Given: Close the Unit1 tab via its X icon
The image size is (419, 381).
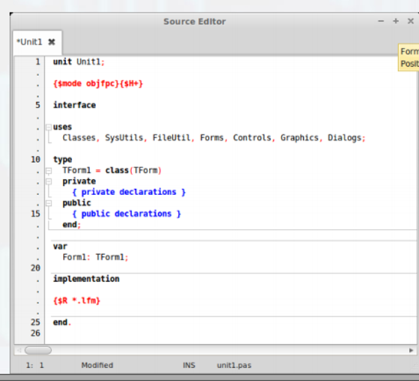Looking at the screenshot, I should [x=51, y=42].
